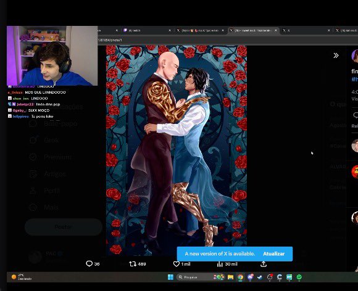Click chat message "SLKK MOÇO"
Image resolution: width=358 pixels, height=291 pixels.
click(39, 110)
